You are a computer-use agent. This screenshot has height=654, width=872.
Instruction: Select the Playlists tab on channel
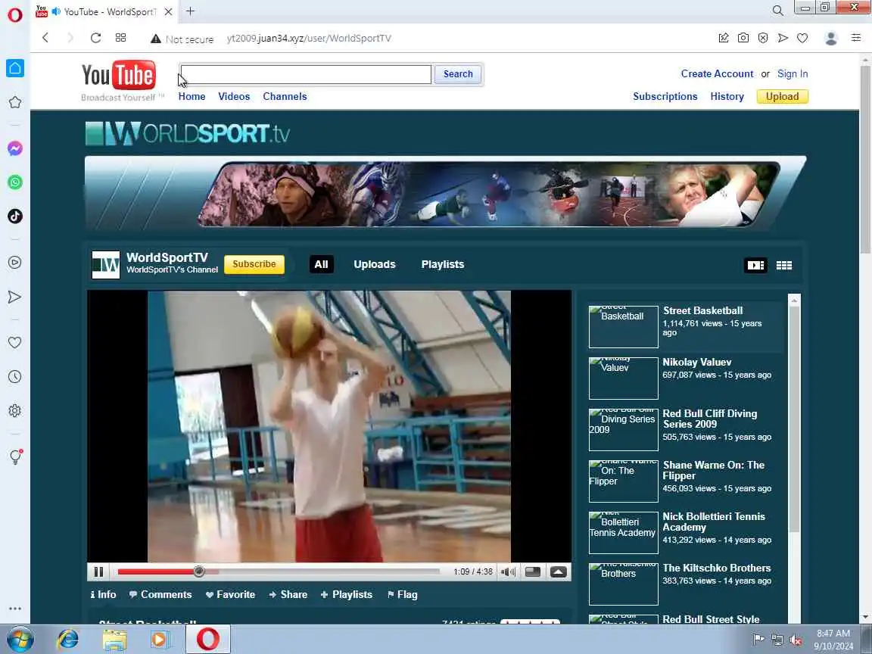[443, 264]
